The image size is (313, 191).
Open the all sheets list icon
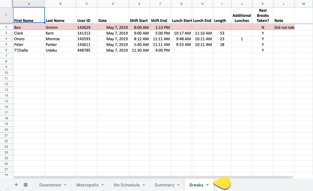pyautogui.click(x=26, y=185)
